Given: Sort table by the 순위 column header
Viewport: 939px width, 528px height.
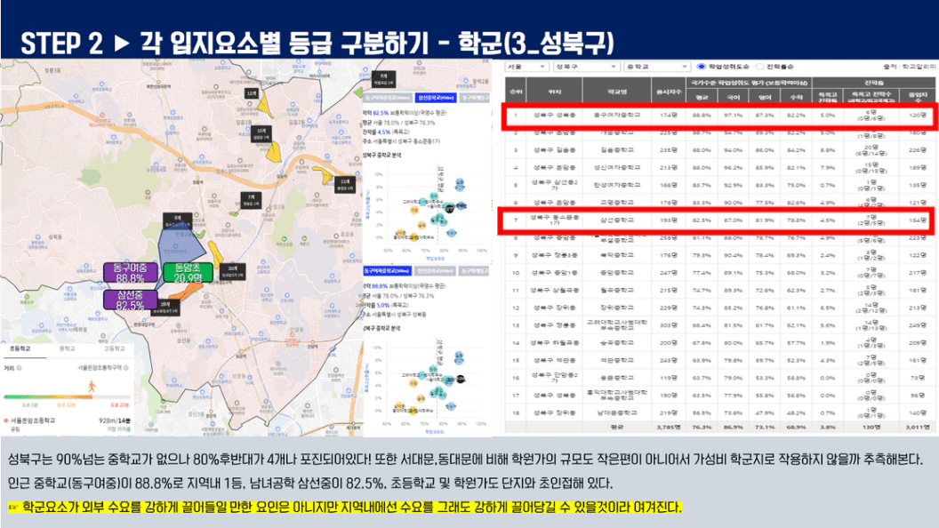Looking at the screenshot, I should 515,92.
